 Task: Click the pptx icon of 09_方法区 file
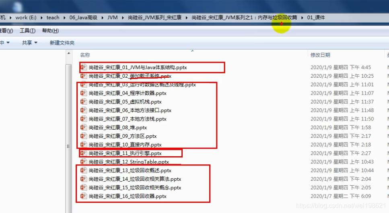[84, 136]
